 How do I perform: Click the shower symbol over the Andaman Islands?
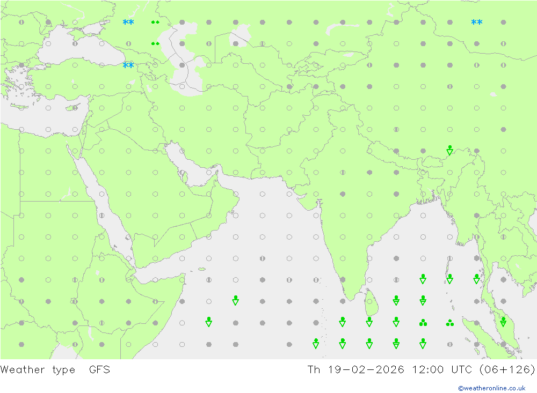point(449,279)
